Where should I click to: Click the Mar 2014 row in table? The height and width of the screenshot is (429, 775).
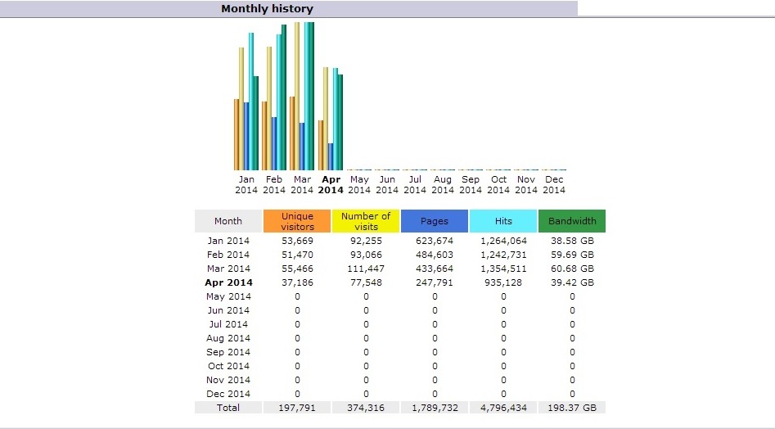point(228,269)
